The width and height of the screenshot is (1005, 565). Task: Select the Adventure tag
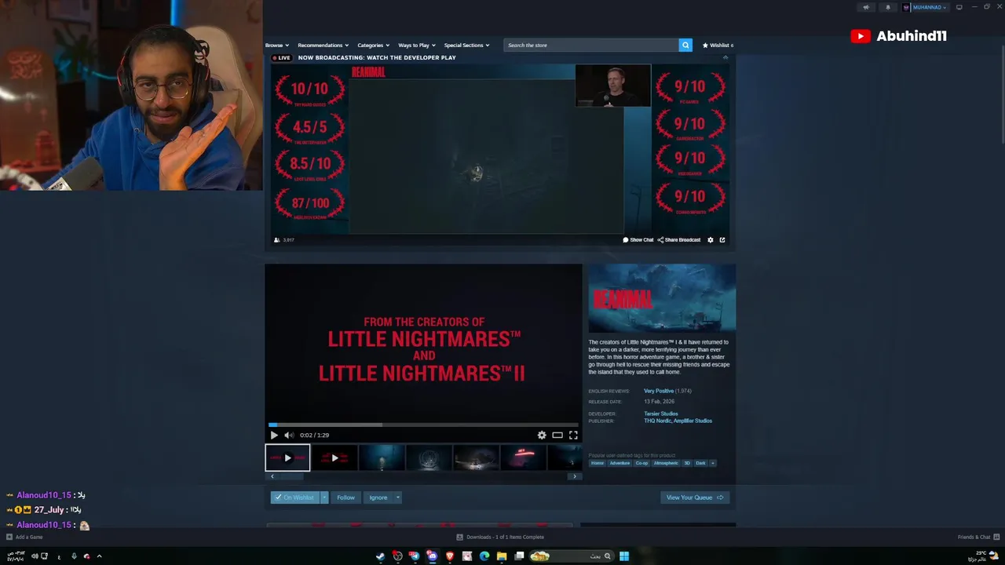(619, 463)
